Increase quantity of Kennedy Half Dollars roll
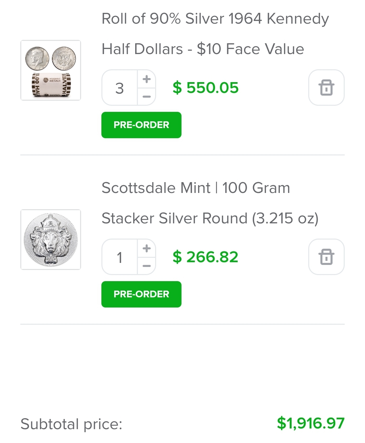Viewport: 365px width, 443px height. pos(147,79)
